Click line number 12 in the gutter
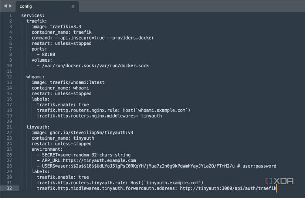The height and width of the screenshot is (198, 305). click(x=9, y=77)
